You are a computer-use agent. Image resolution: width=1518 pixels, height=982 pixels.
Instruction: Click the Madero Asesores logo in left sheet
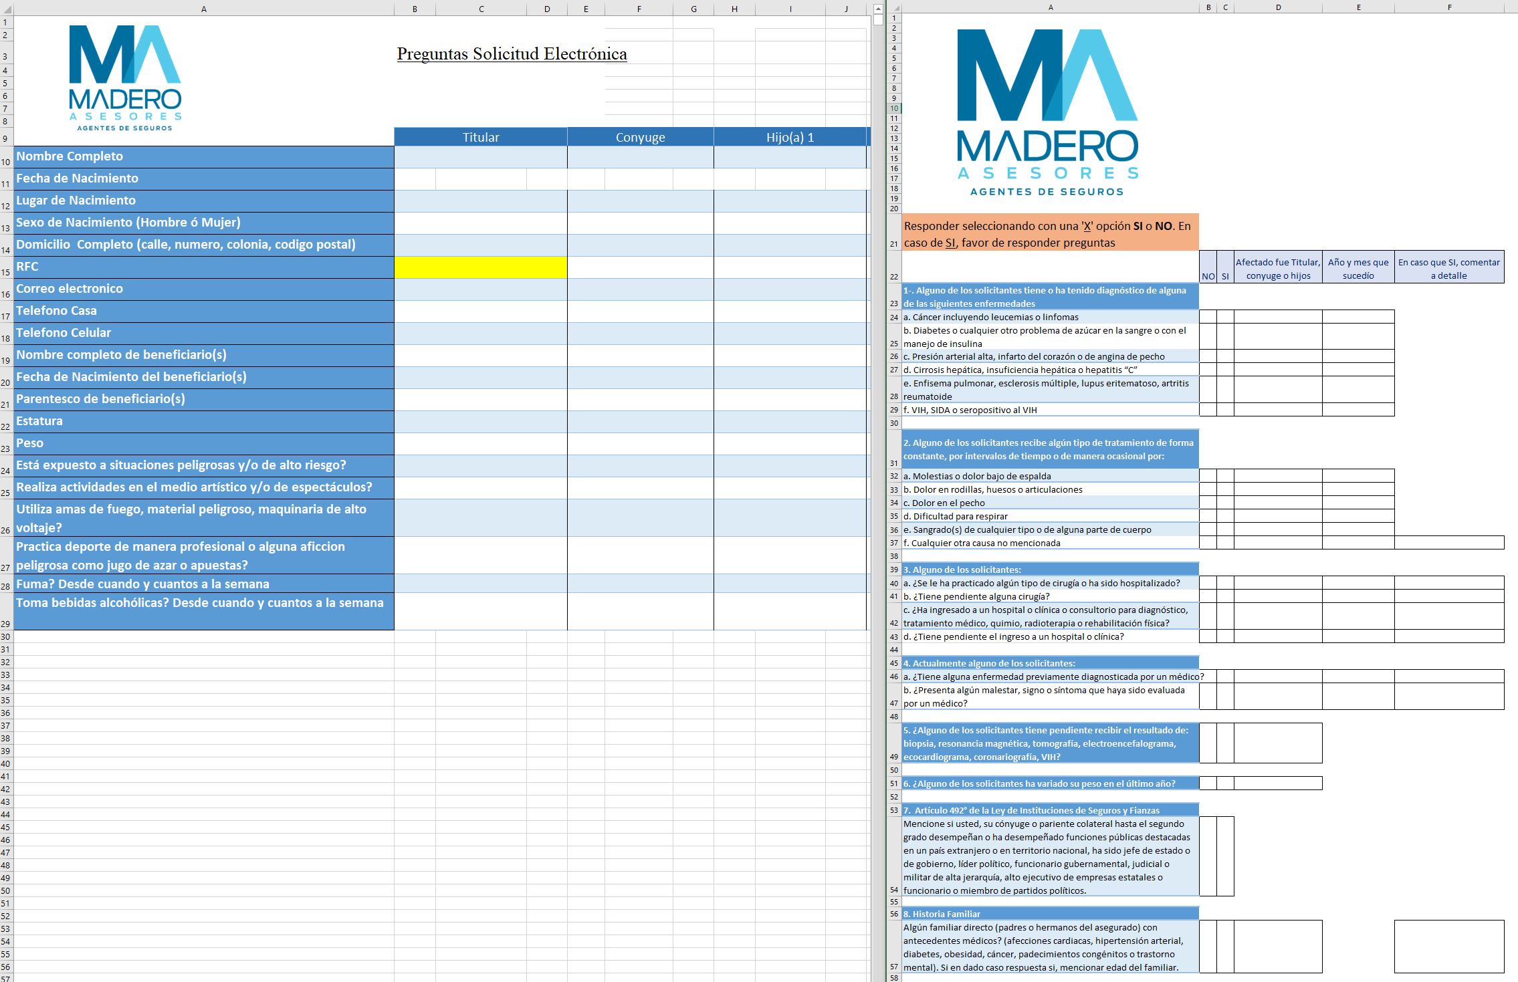click(125, 78)
